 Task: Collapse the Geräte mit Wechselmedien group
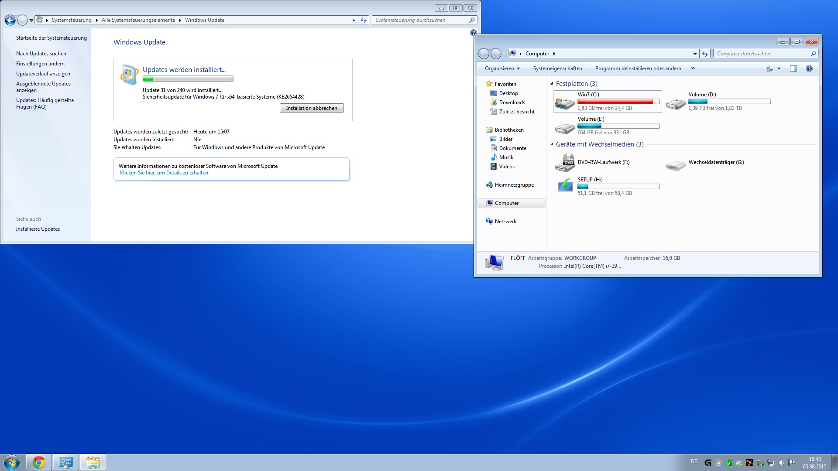pos(552,144)
